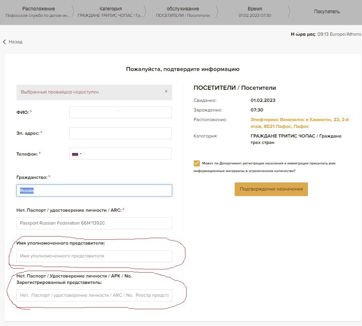Open the Гражданство field showing Russia
Image resolution: width=362 pixels, height=326 pixels.
click(x=94, y=190)
